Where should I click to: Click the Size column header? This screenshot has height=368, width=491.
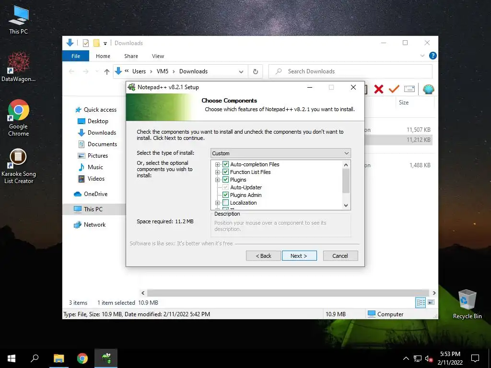pyautogui.click(x=414, y=103)
